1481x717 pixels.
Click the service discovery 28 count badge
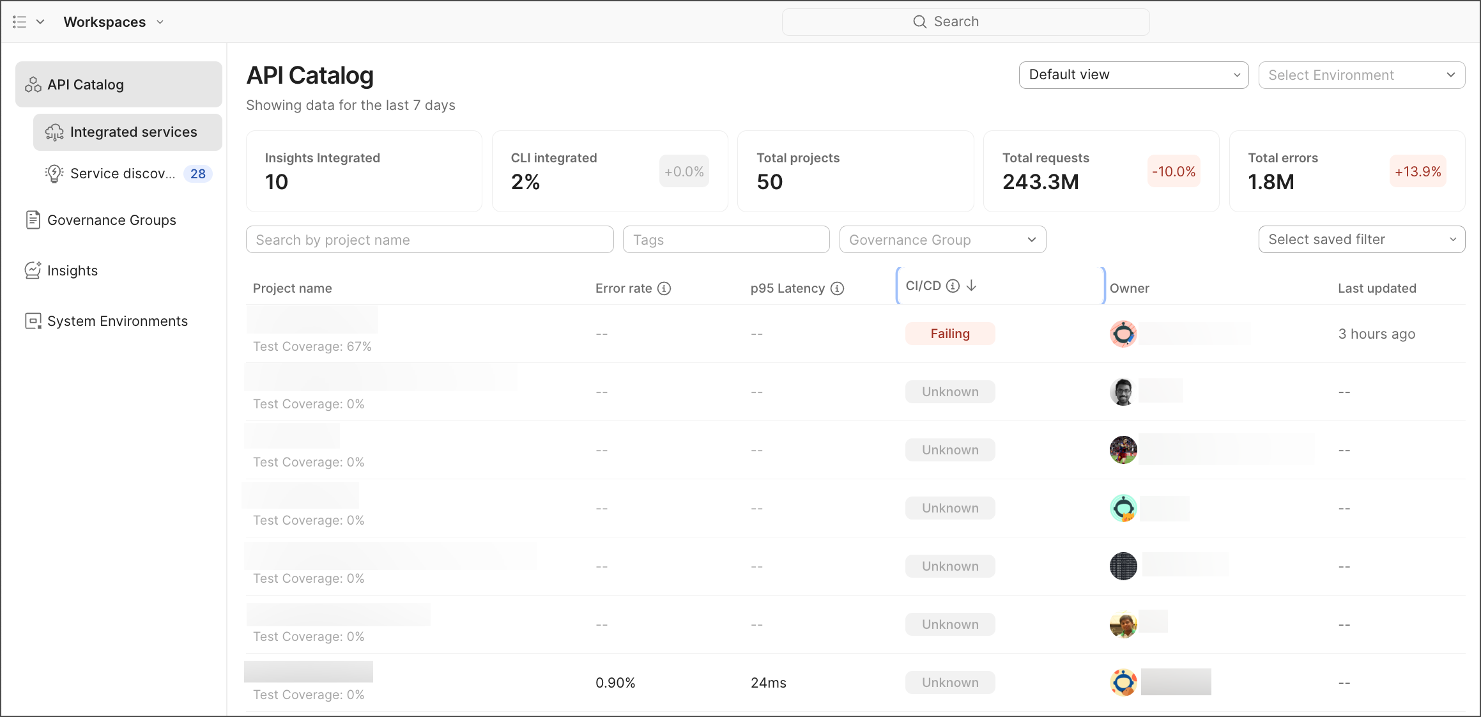tap(198, 173)
